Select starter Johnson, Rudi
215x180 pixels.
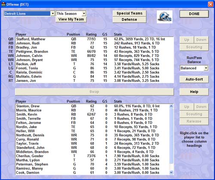pos(95,43)
